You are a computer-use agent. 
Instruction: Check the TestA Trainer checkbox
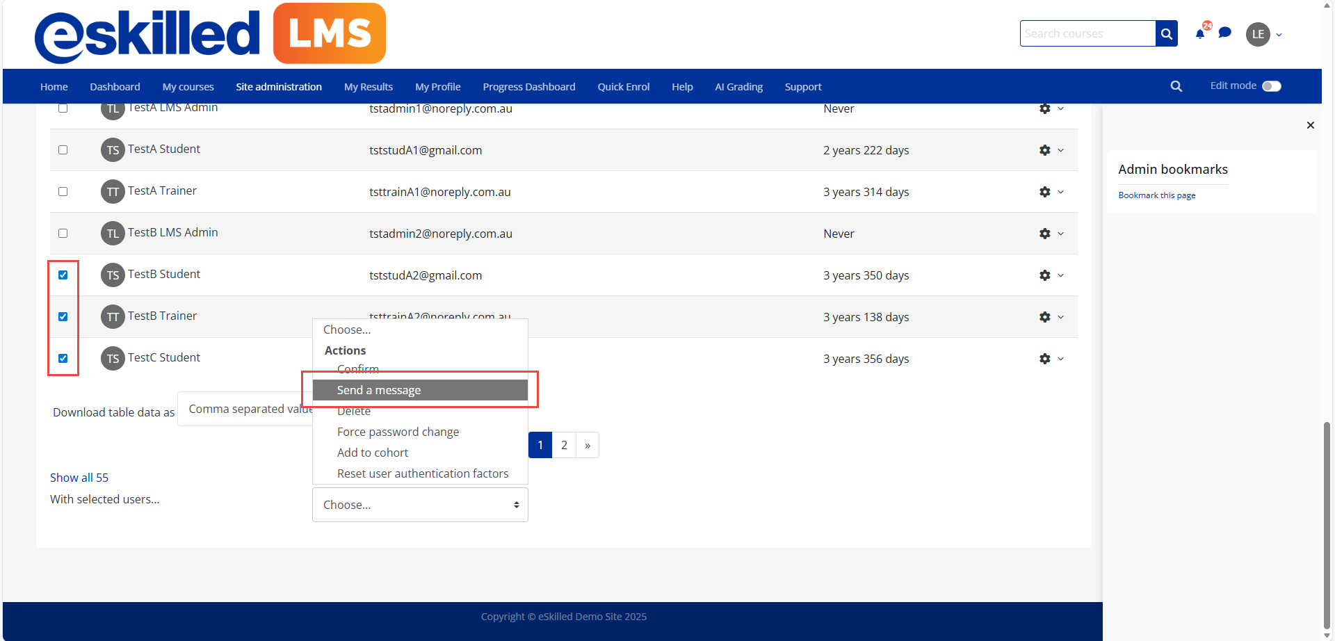(63, 192)
